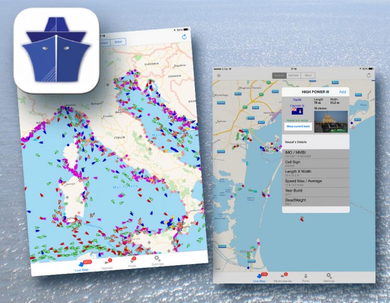Image resolution: width=390 pixels, height=303 pixels.
Task: Click the blue ship app icon logo
Action: [57, 50]
